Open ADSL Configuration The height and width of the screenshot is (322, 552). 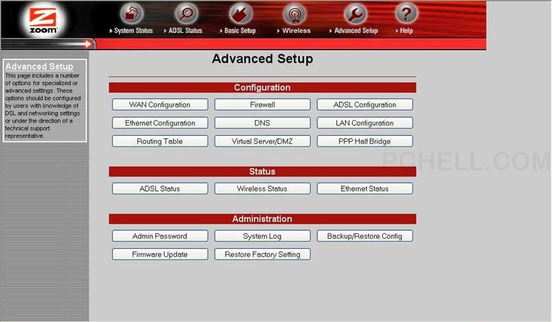364,105
